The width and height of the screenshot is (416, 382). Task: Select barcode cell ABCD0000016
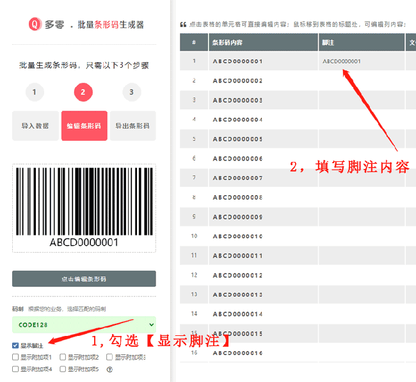click(263, 353)
